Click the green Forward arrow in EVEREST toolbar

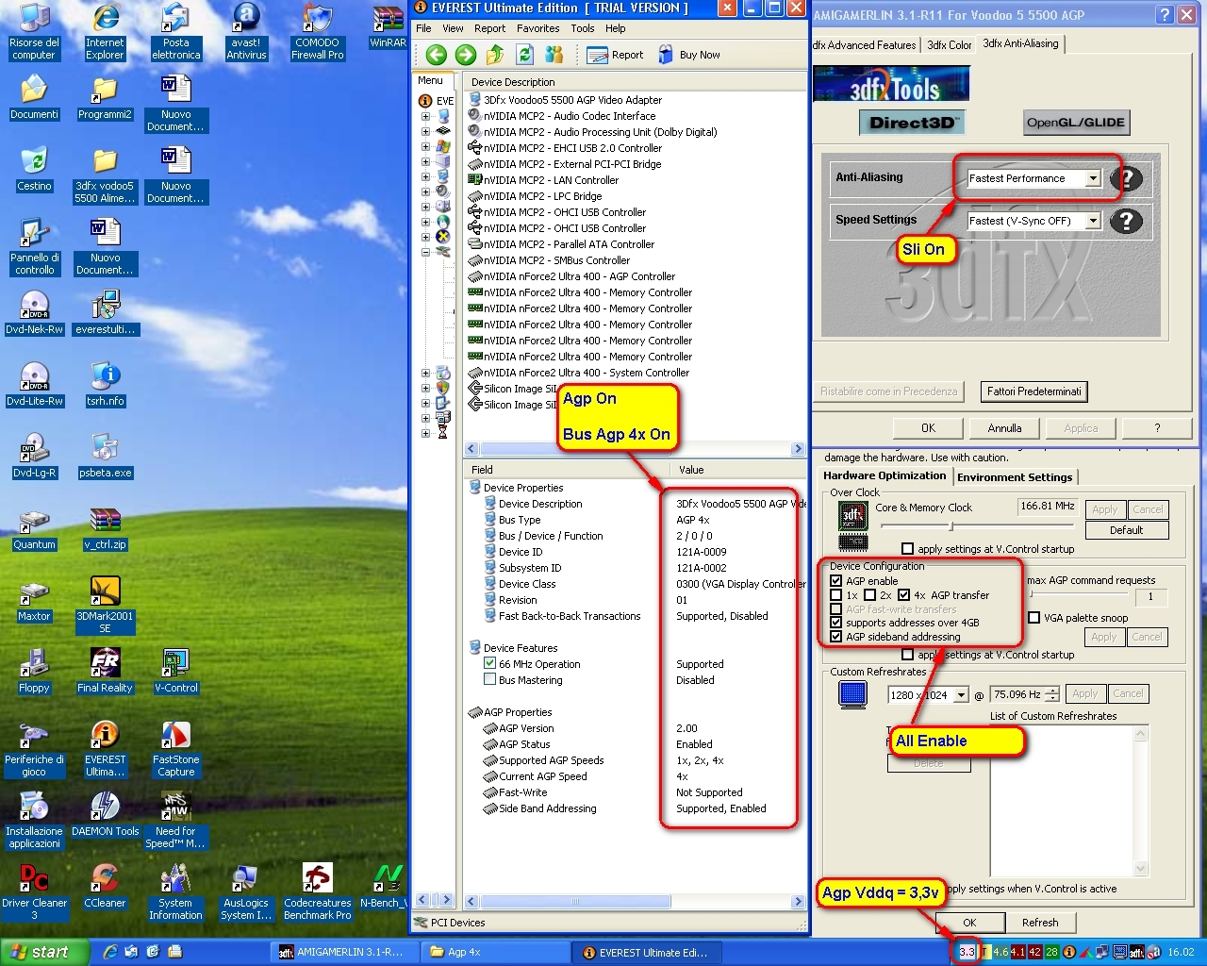(466, 55)
